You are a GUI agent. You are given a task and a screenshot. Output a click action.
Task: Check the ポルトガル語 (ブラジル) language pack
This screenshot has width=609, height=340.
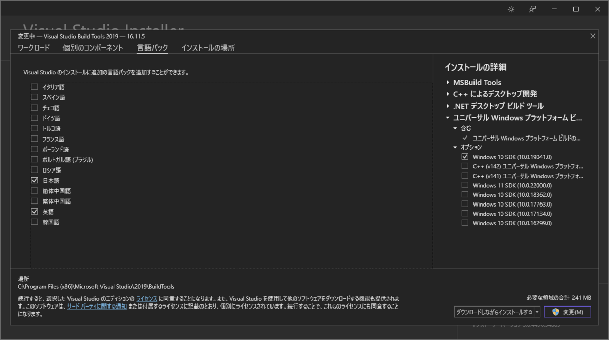coord(35,159)
